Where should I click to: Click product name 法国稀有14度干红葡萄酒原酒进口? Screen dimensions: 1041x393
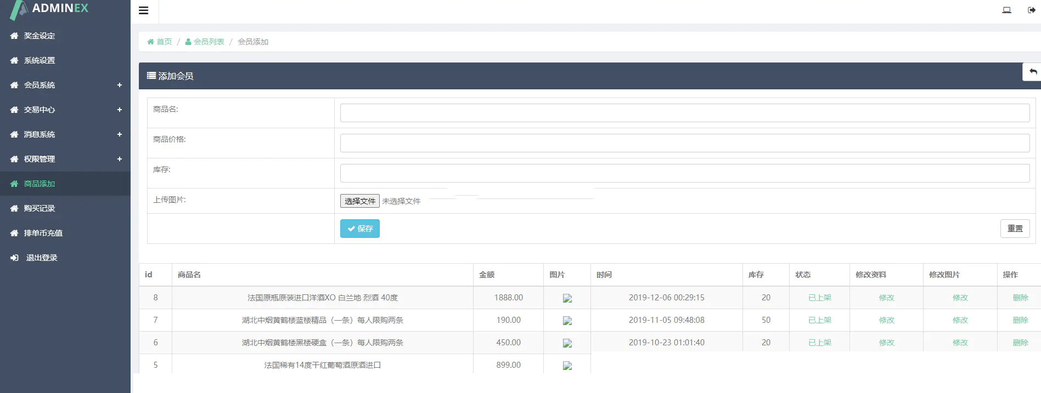click(x=323, y=365)
